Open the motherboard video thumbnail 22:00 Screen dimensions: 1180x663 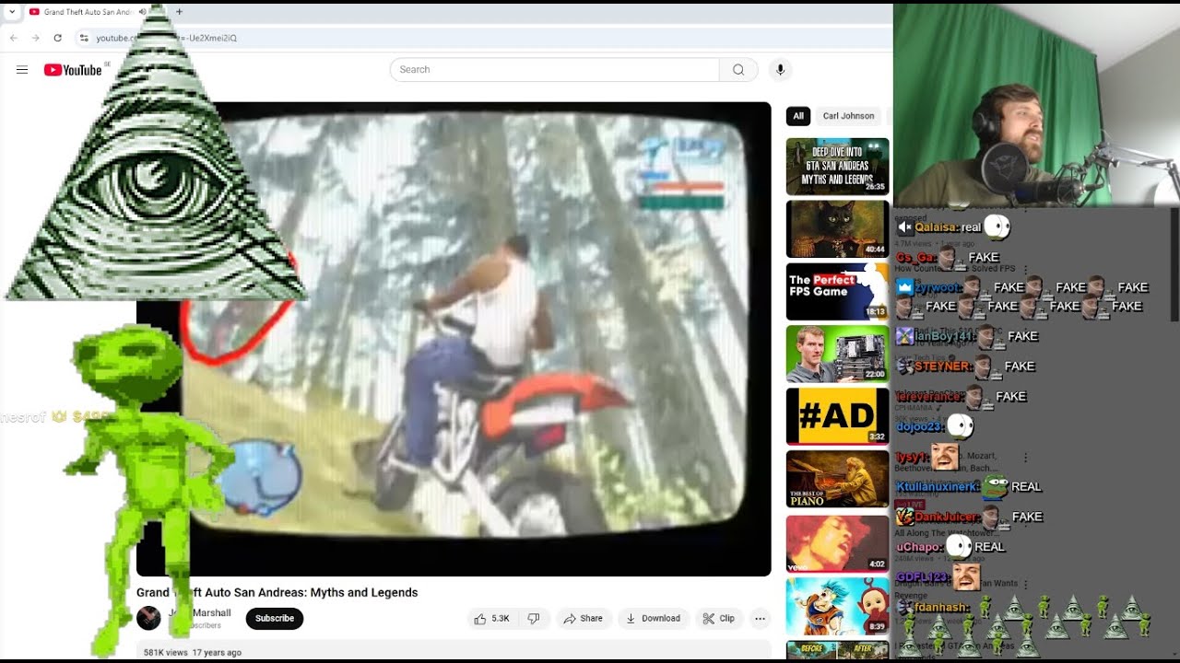(837, 355)
